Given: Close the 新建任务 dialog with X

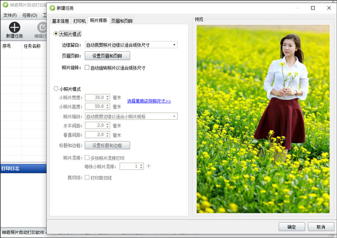Looking at the screenshot, I should (329, 8).
